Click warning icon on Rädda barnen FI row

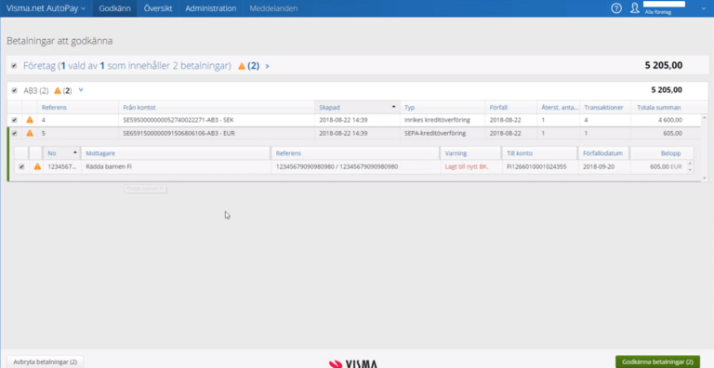click(x=37, y=166)
